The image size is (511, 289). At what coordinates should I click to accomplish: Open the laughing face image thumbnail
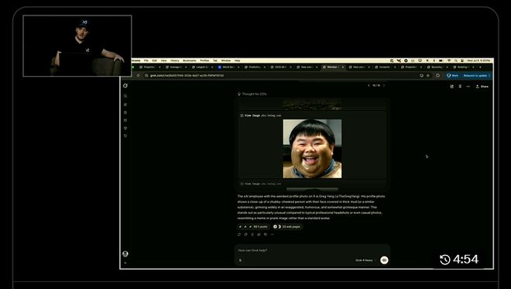(x=312, y=149)
